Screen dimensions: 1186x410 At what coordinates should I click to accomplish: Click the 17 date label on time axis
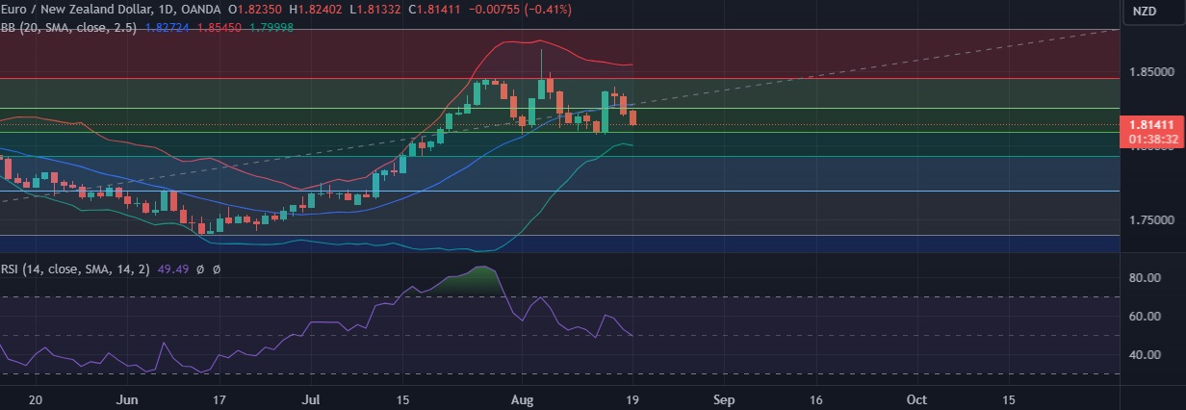[219, 397]
